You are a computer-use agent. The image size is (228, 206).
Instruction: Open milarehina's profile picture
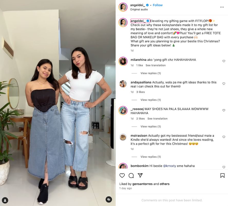[x=123, y=61]
